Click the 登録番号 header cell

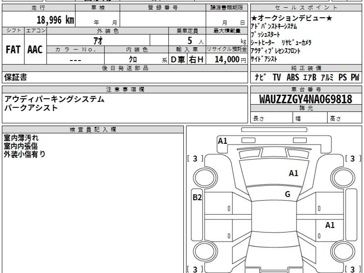(x=163, y=8)
